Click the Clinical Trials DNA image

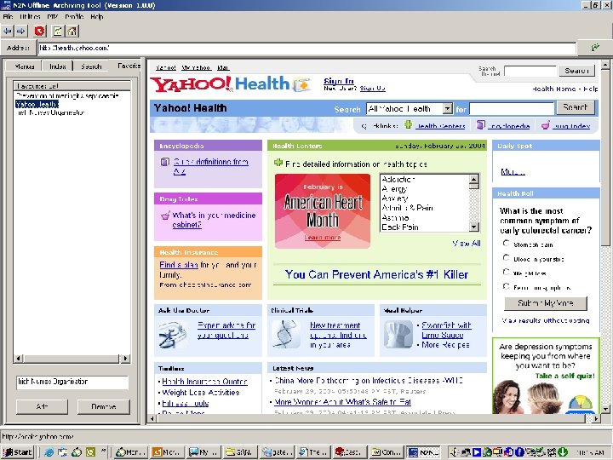click(x=286, y=334)
